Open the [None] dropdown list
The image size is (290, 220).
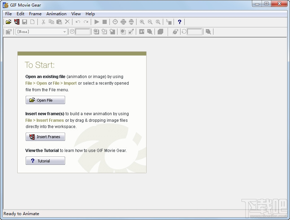click(x=42, y=32)
